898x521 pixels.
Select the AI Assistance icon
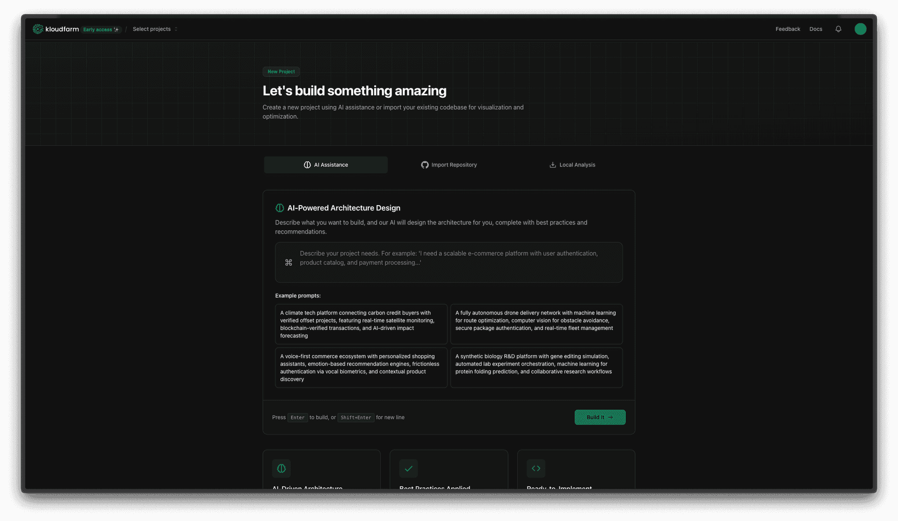tap(307, 164)
